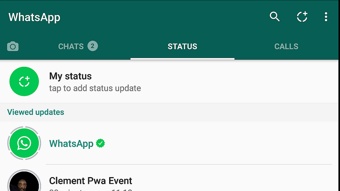
Task: Tap 'tap to add status update'
Action: click(x=95, y=88)
